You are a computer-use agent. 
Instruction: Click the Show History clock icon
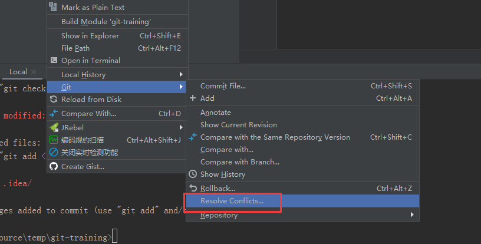(193, 174)
